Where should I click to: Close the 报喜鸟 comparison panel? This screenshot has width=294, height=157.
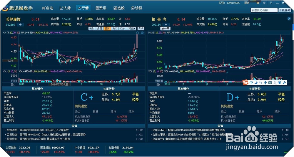click(289, 19)
